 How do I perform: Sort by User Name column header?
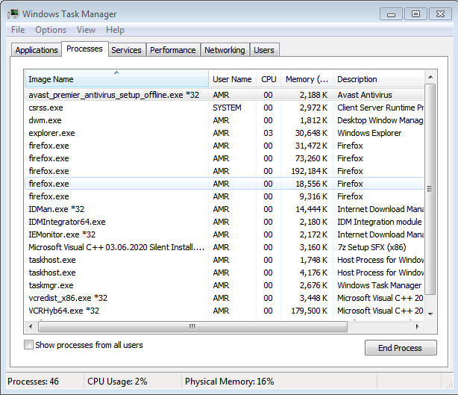[x=232, y=79]
